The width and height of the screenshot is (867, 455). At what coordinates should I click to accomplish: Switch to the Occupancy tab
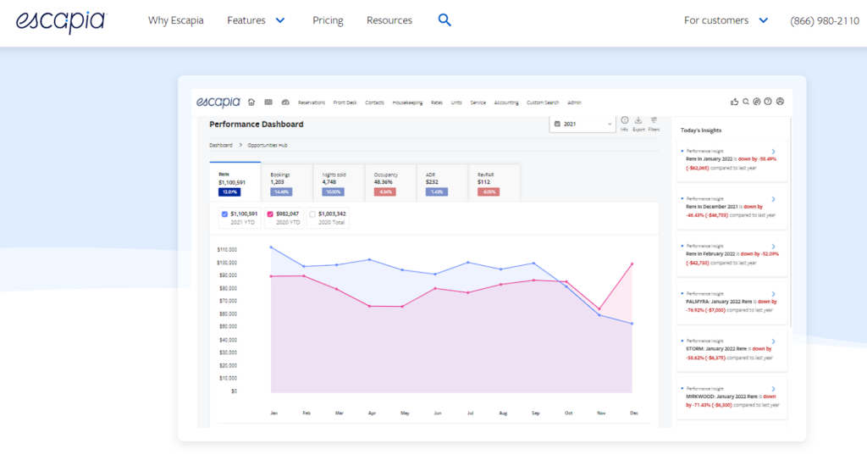[x=390, y=183]
